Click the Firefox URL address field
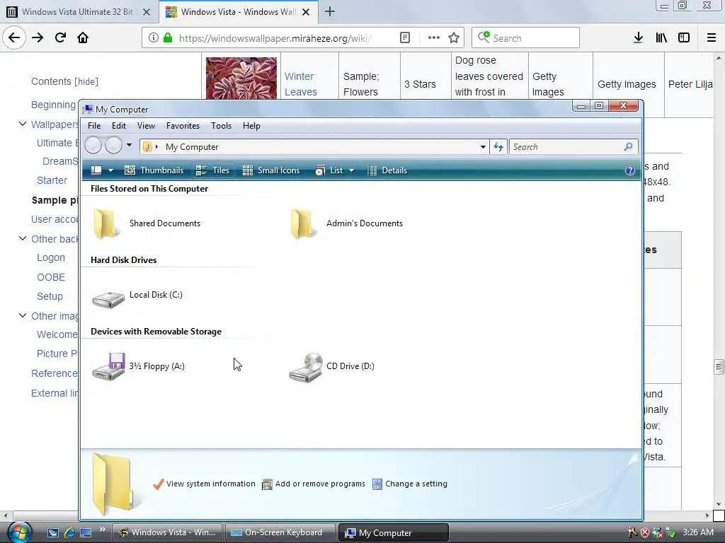The height and width of the screenshot is (543, 725). (275, 38)
